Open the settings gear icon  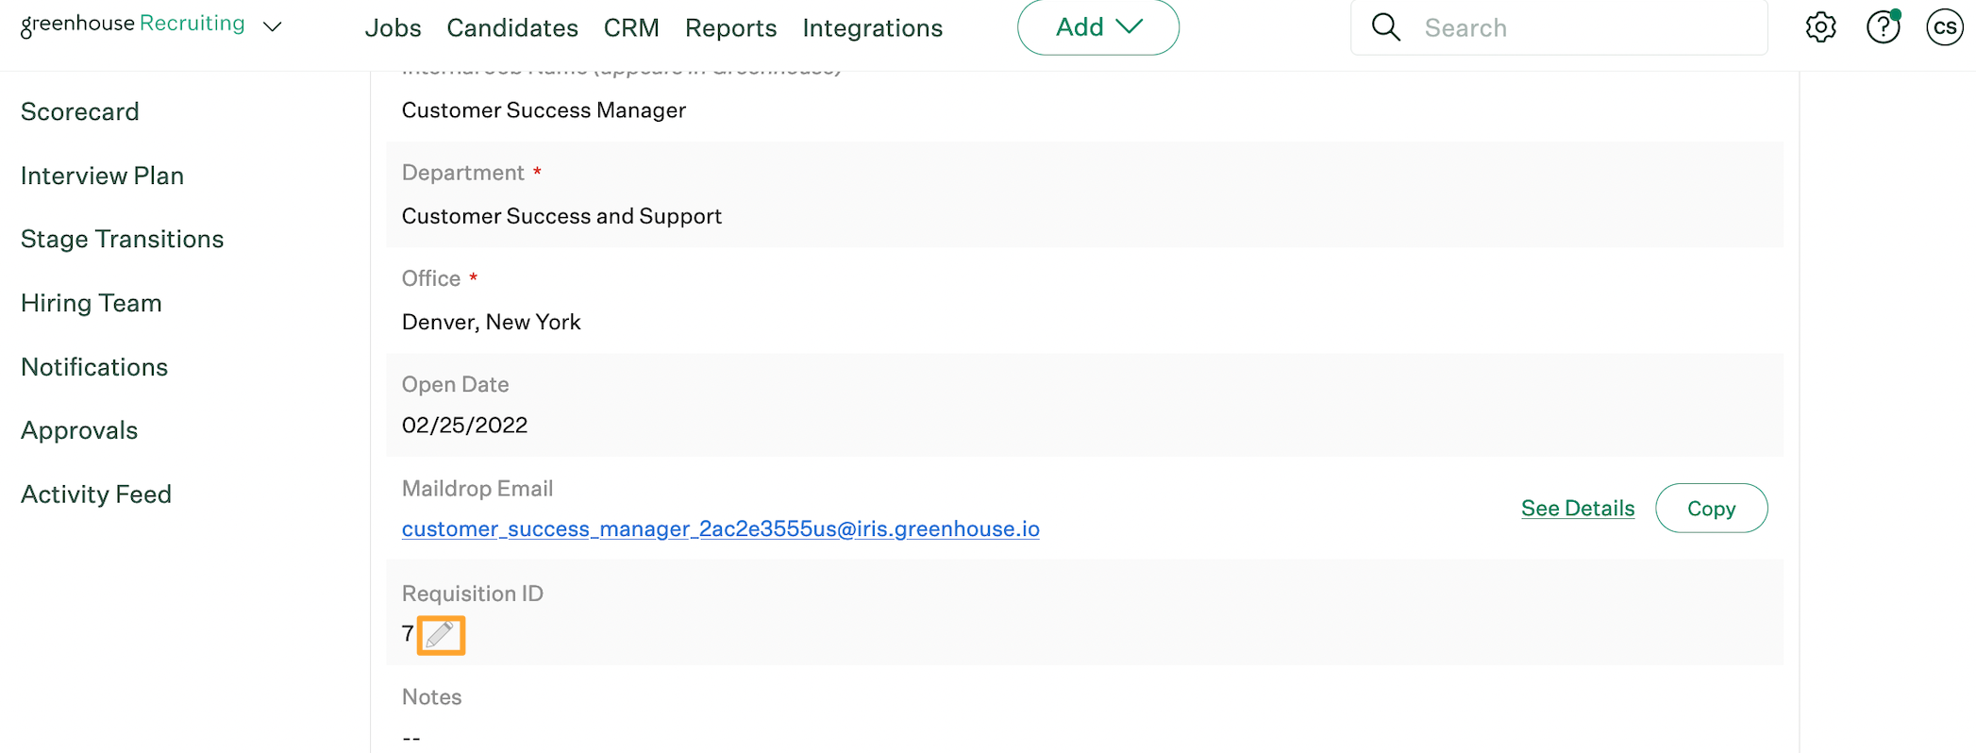pos(1820,27)
